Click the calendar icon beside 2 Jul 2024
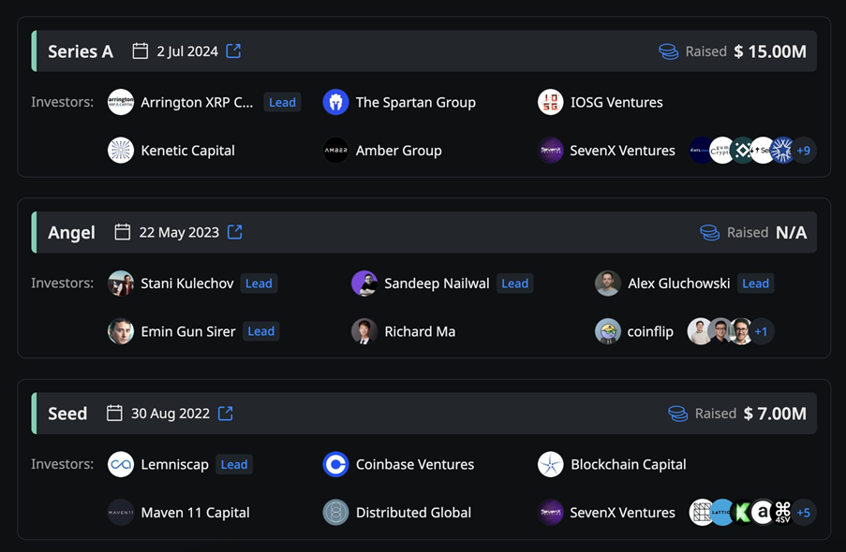The height and width of the screenshot is (552, 846). (x=141, y=51)
